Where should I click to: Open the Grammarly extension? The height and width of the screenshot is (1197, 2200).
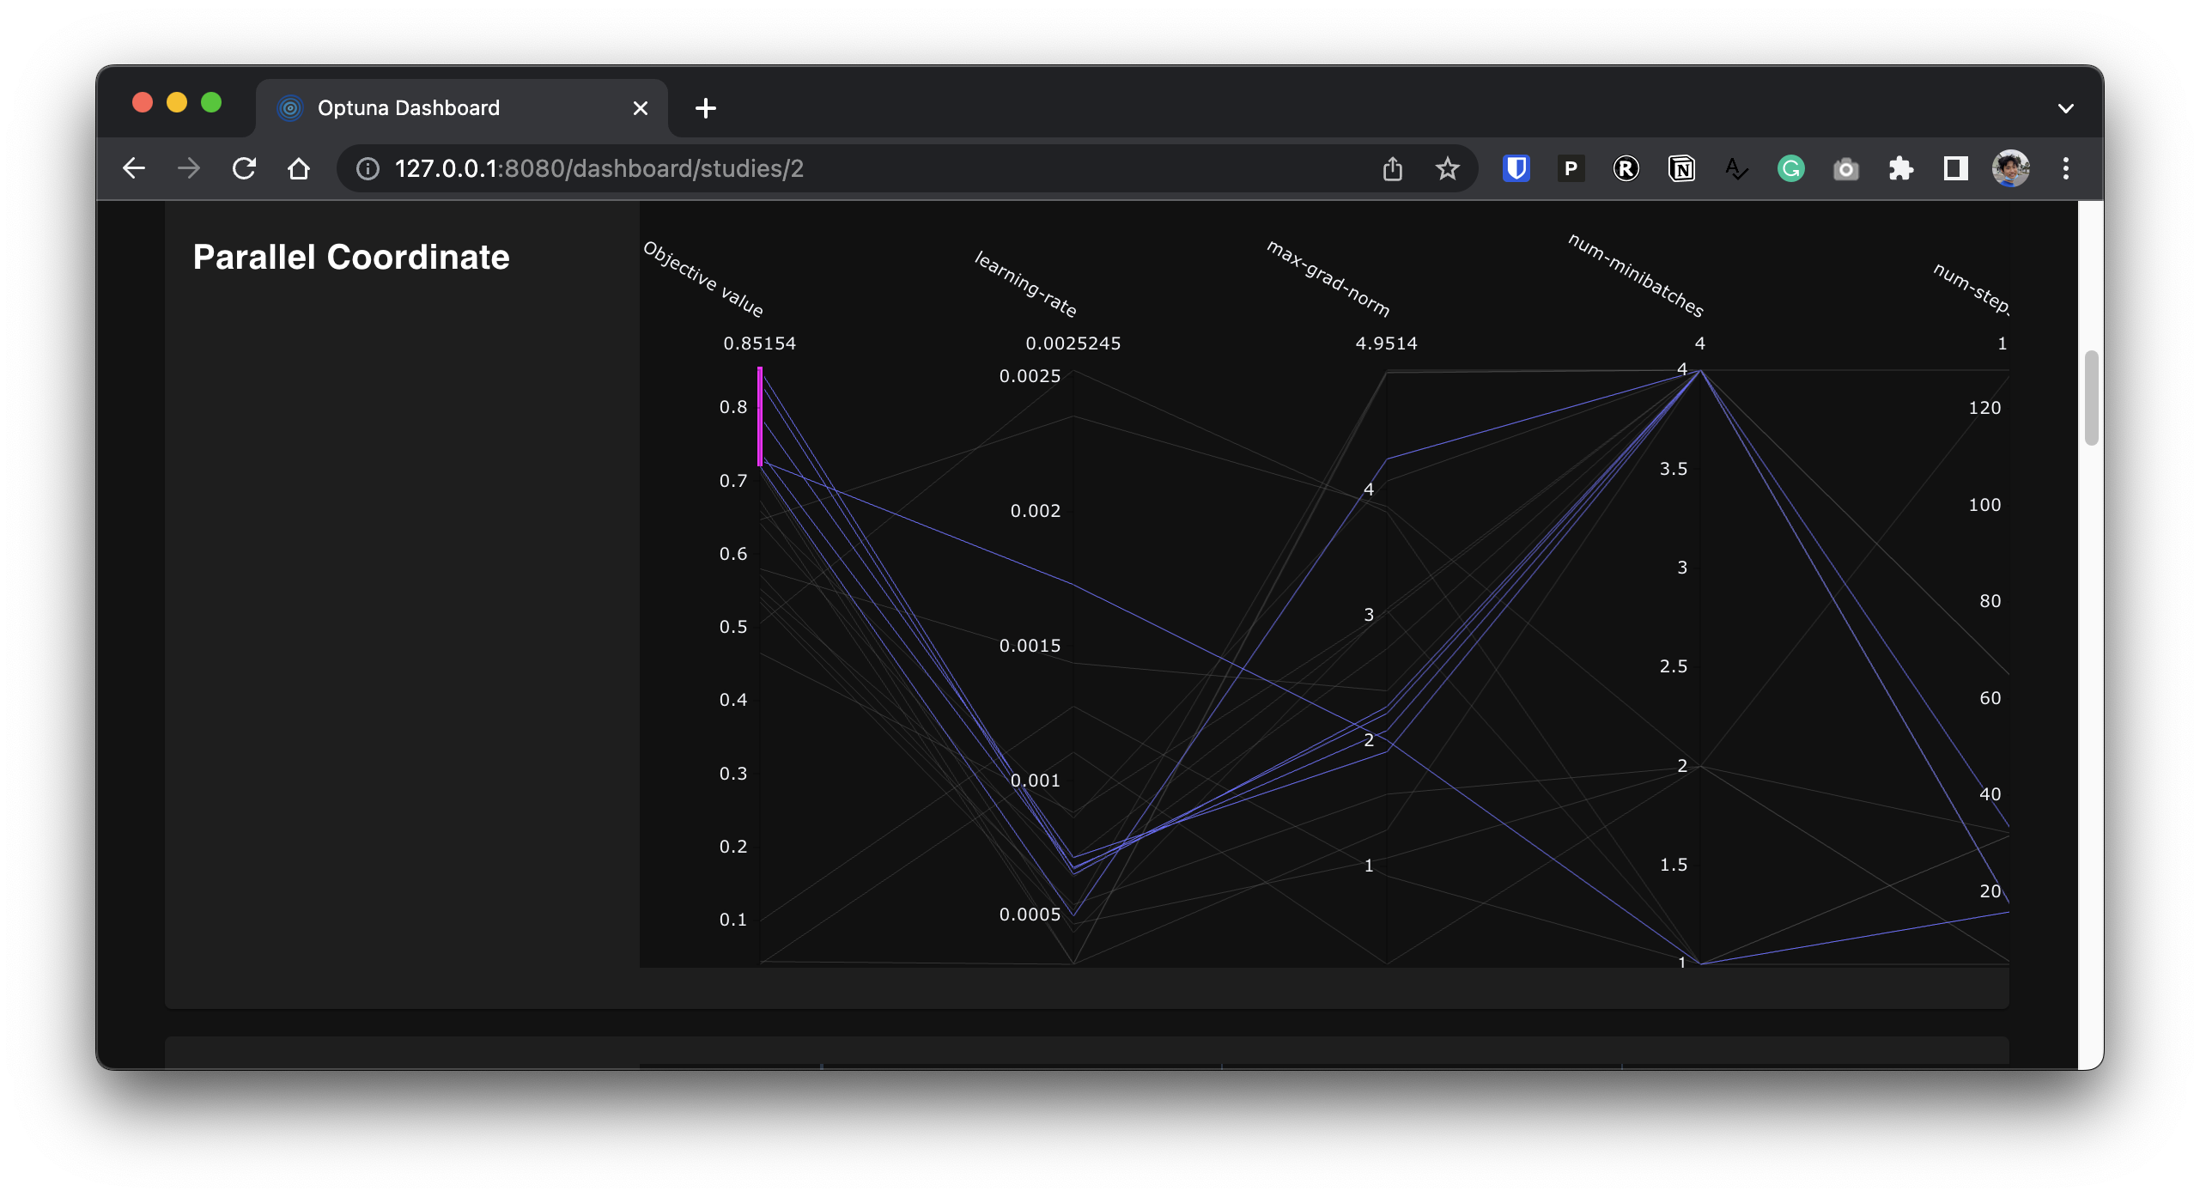pos(1790,168)
